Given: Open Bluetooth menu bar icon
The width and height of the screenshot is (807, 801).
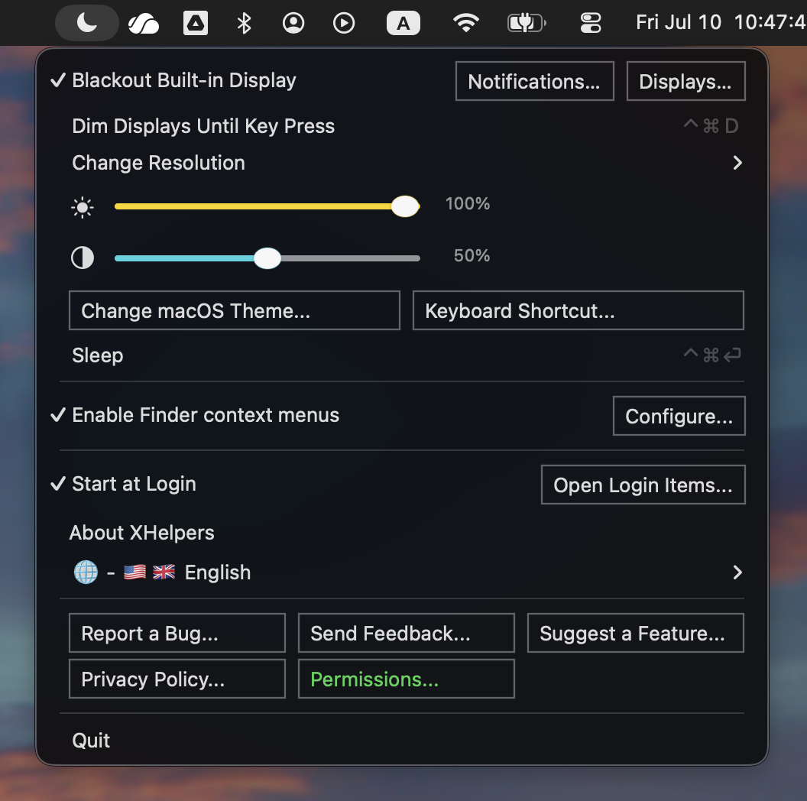Looking at the screenshot, I should (244, 23).
